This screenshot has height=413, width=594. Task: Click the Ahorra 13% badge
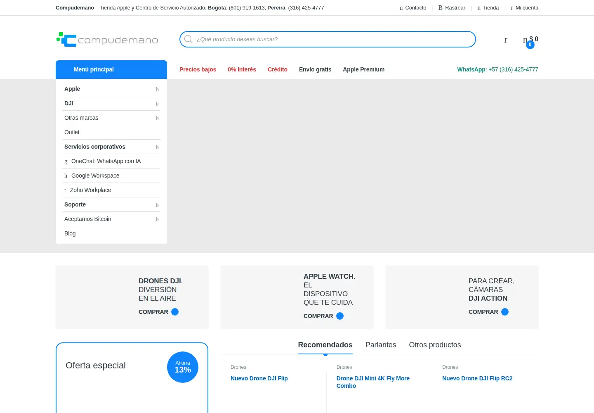[183, 367]
